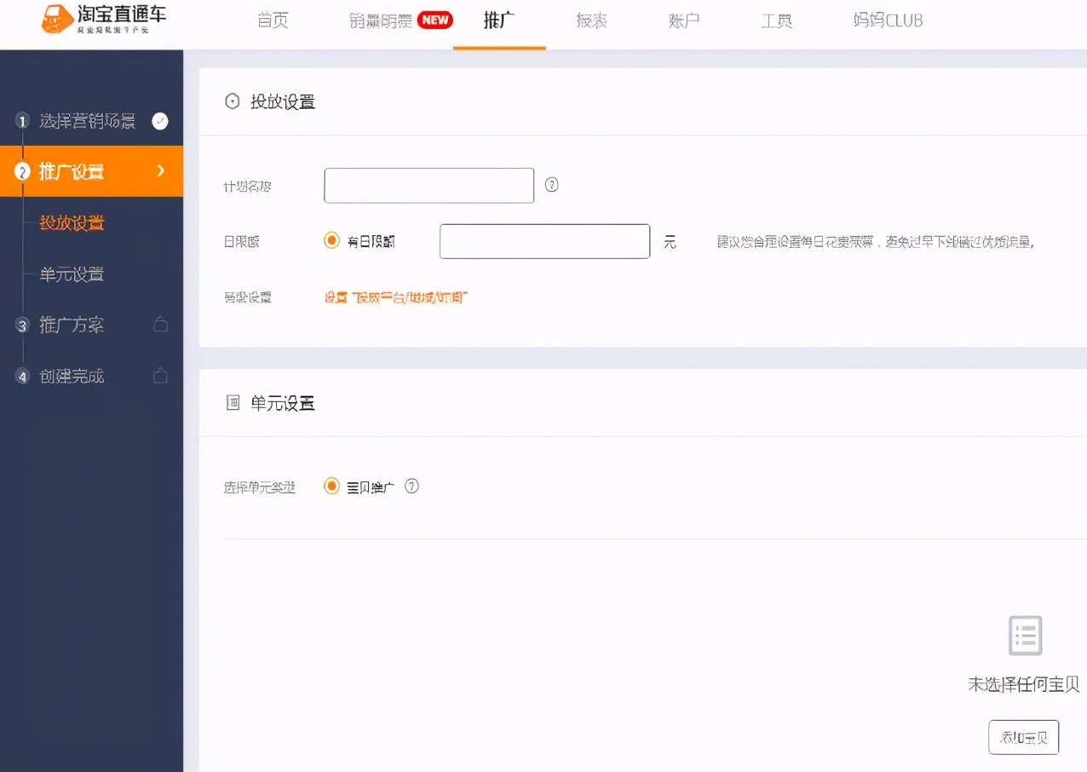Select 单元设置 in the left sidebar
Screen dimensions: 1087x772
[x=74, y=274]
